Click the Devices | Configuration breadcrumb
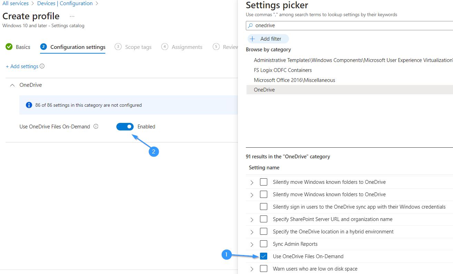Image resolution: width=453 pixels, height=274 pixels. coord(65,3)
